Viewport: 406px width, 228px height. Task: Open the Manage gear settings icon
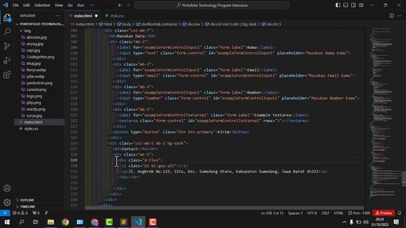7,202
